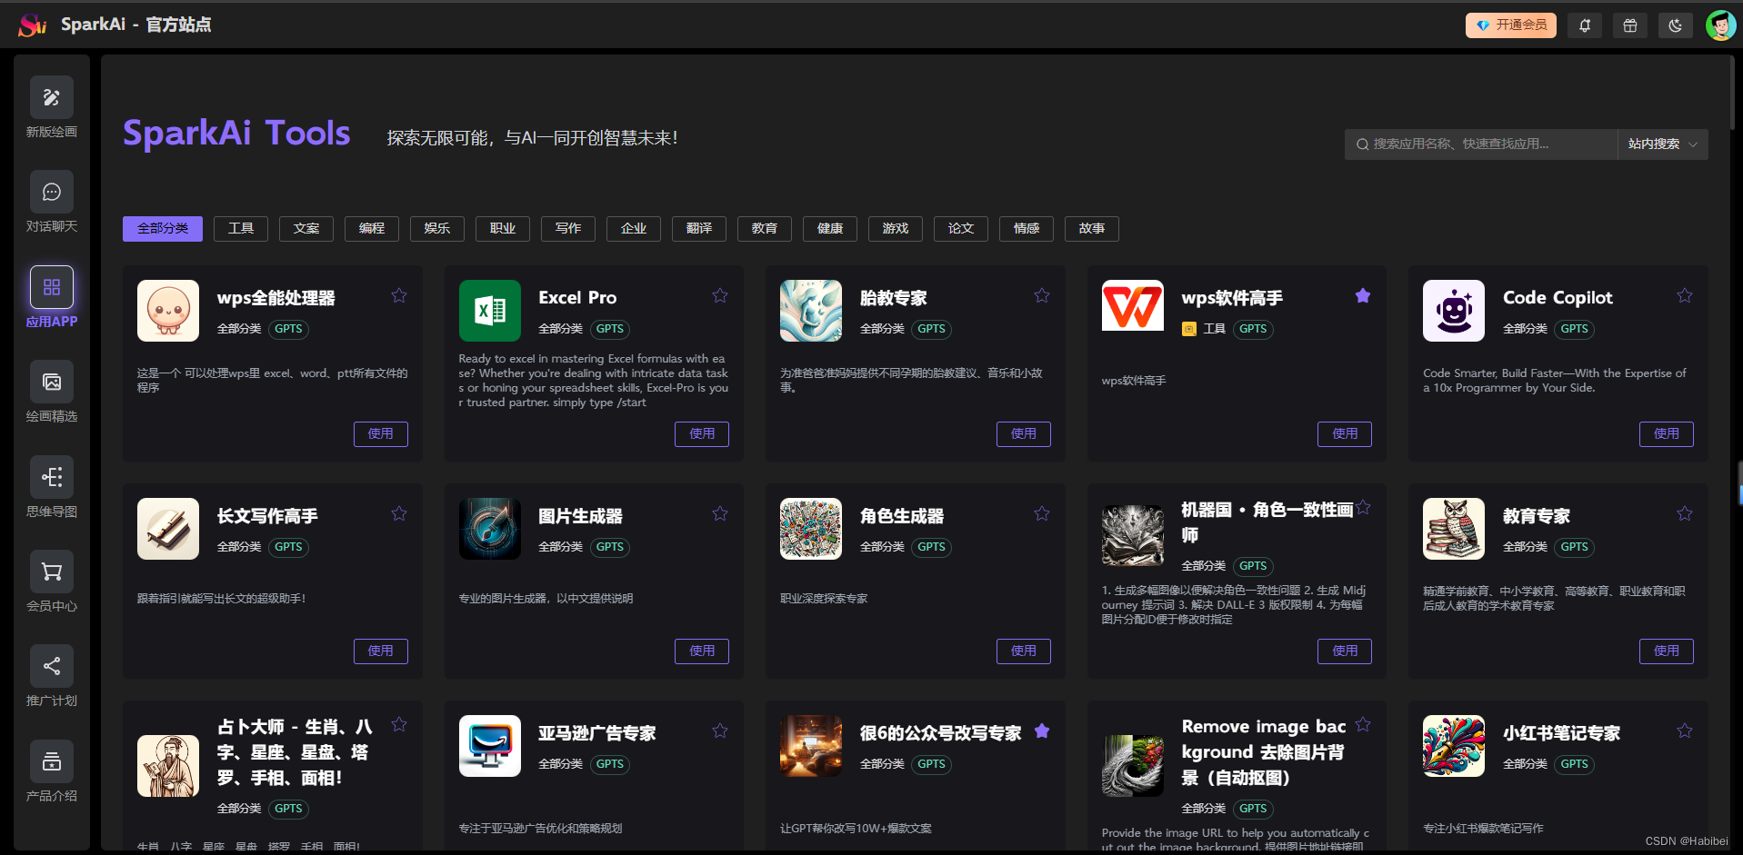Select the 职业 category tab
The width and height of the screenshot is (1743, 855).
[x=503, y=229]
